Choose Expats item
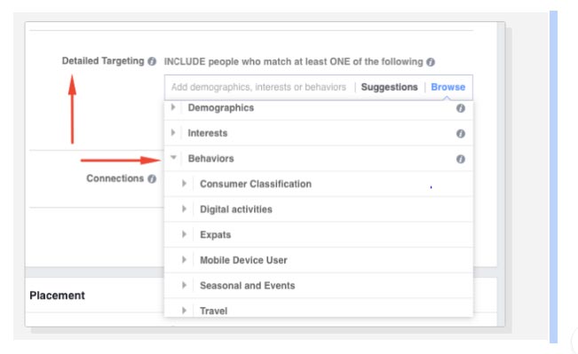578x354 pixels. [215, 235]
